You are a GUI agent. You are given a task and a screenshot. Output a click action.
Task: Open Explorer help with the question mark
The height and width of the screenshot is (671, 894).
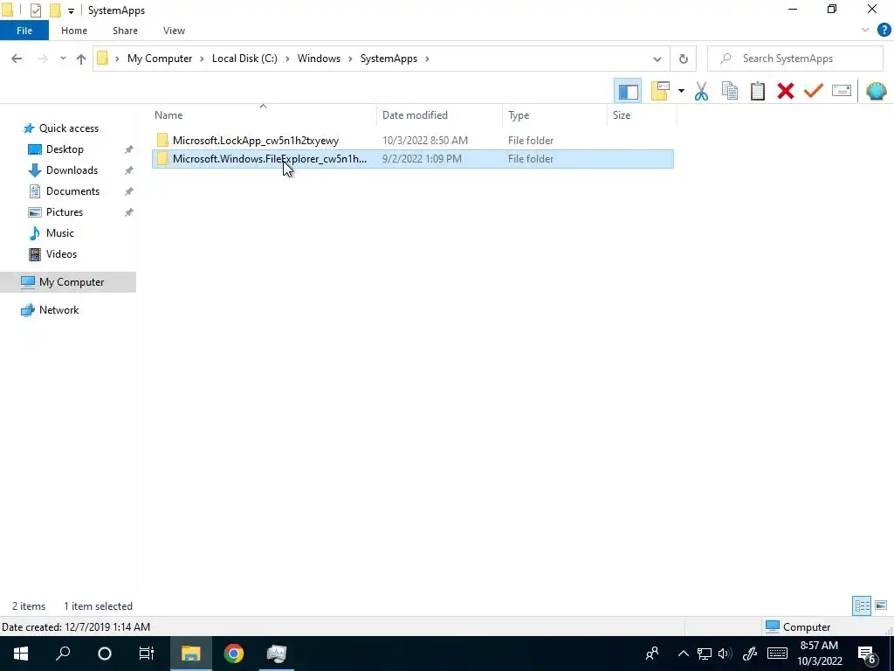884,31
